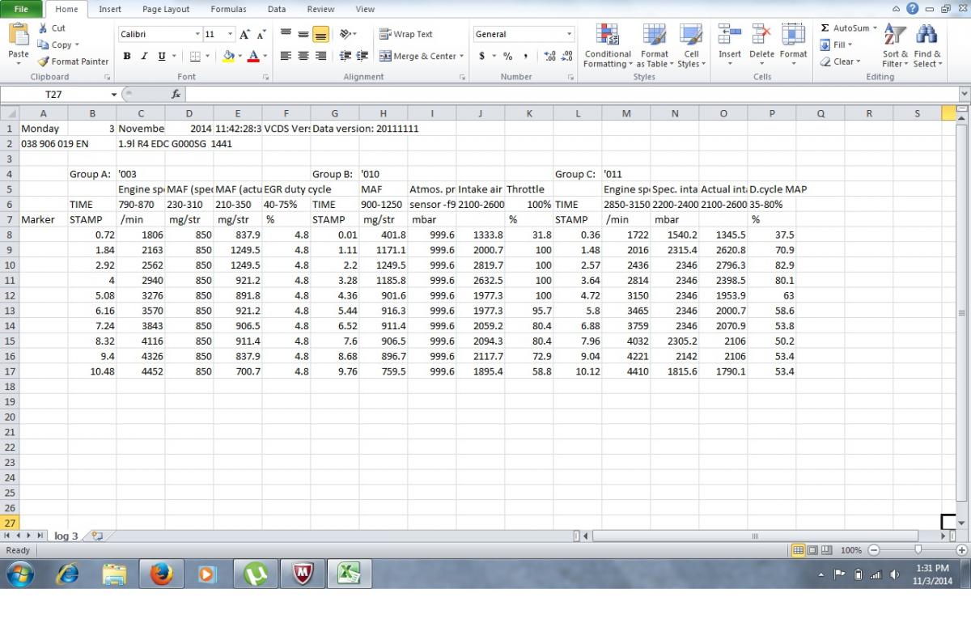This screenshot has height=623, width=971.
Task: Toggle Underline formatting
Action: pos(162,56)
